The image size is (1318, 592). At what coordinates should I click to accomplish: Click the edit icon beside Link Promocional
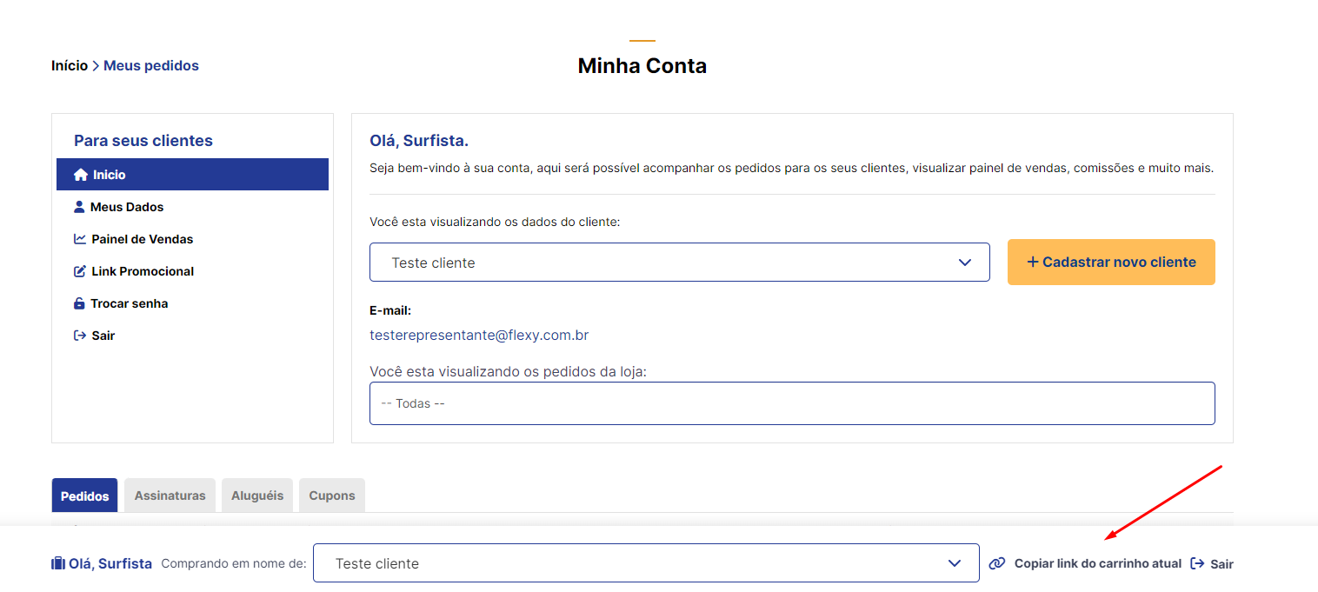tap(80, 271)
